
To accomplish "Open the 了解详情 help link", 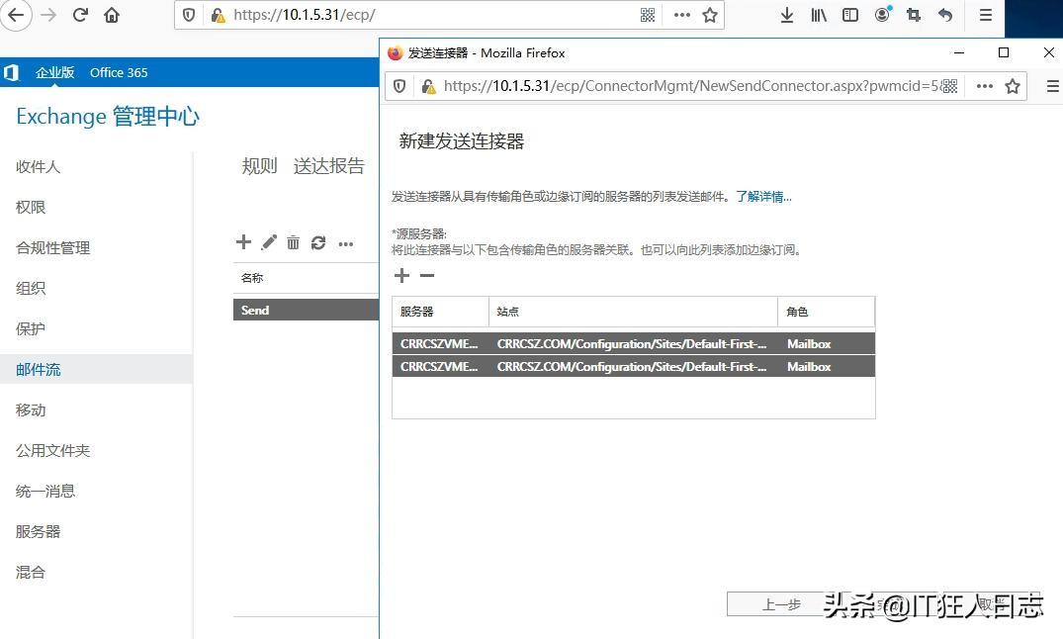I will coord(762,197).
